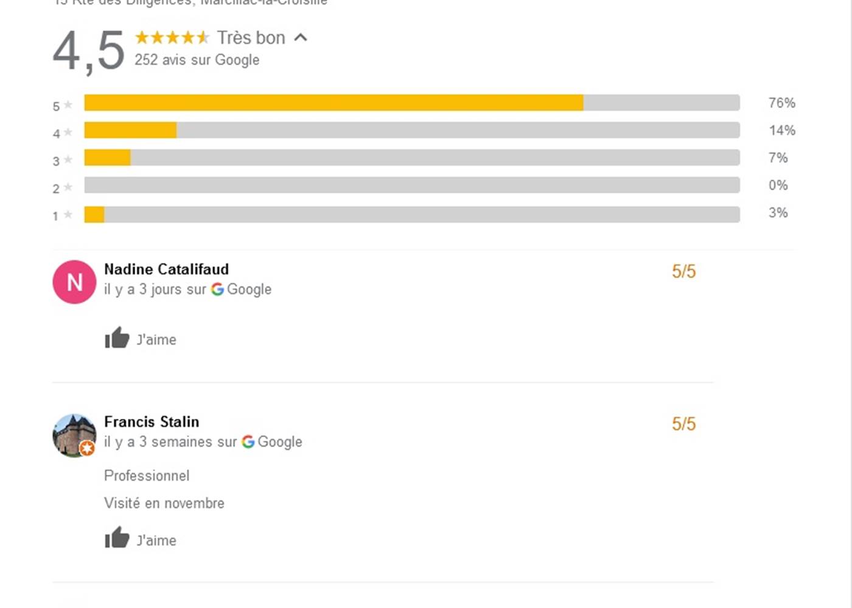
Task: Click the 76% label for five stars
Action: point(781,103)
